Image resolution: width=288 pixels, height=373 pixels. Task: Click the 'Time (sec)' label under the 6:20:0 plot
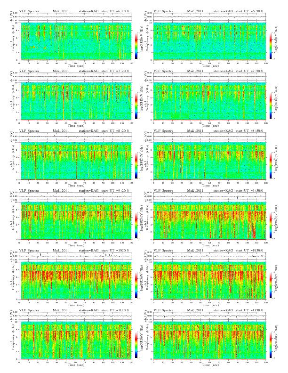pyautogui.click(x=76, y=65)
